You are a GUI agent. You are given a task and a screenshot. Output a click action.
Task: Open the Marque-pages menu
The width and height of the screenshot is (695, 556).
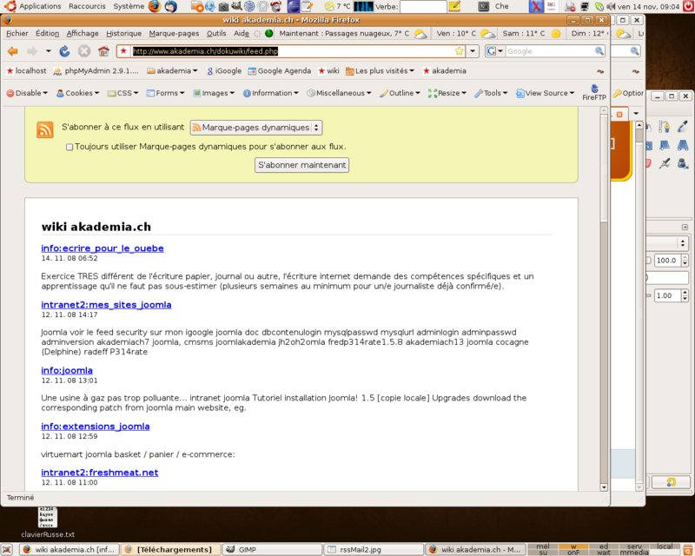174,33
